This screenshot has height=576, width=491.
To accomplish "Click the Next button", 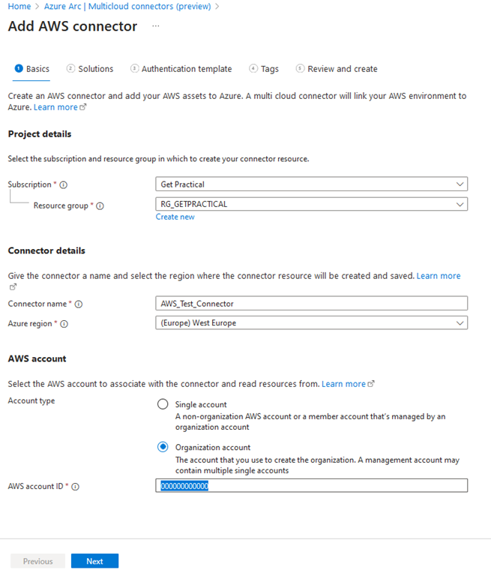I will [x=94, y=561].
